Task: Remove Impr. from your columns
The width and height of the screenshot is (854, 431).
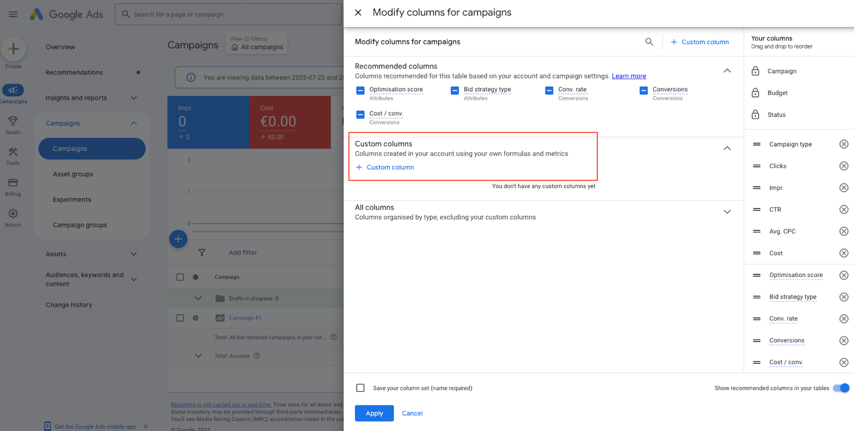Action: (844, 188)
